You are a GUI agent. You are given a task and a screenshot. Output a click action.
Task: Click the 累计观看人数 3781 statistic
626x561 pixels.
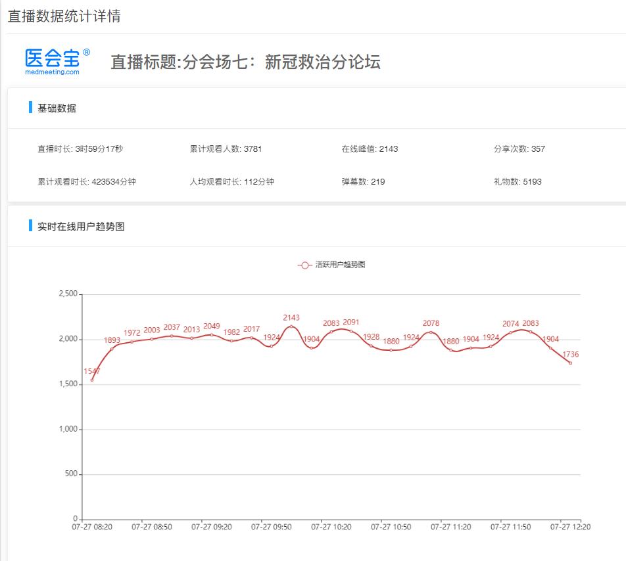[x=226, y=149]
